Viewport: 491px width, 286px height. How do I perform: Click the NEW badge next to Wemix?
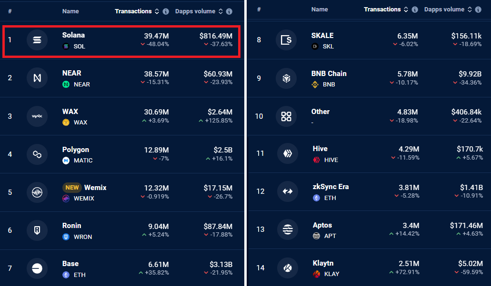coord(72,188)
